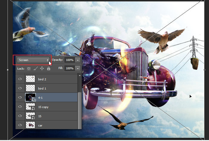Hide the car layer
This screenshot has height=141, width=209.
pyautogui.click(x=20, y=125)
